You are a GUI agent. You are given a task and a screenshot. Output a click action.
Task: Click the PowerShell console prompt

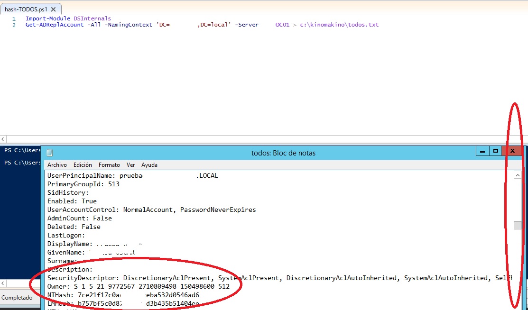click(21, 151)
